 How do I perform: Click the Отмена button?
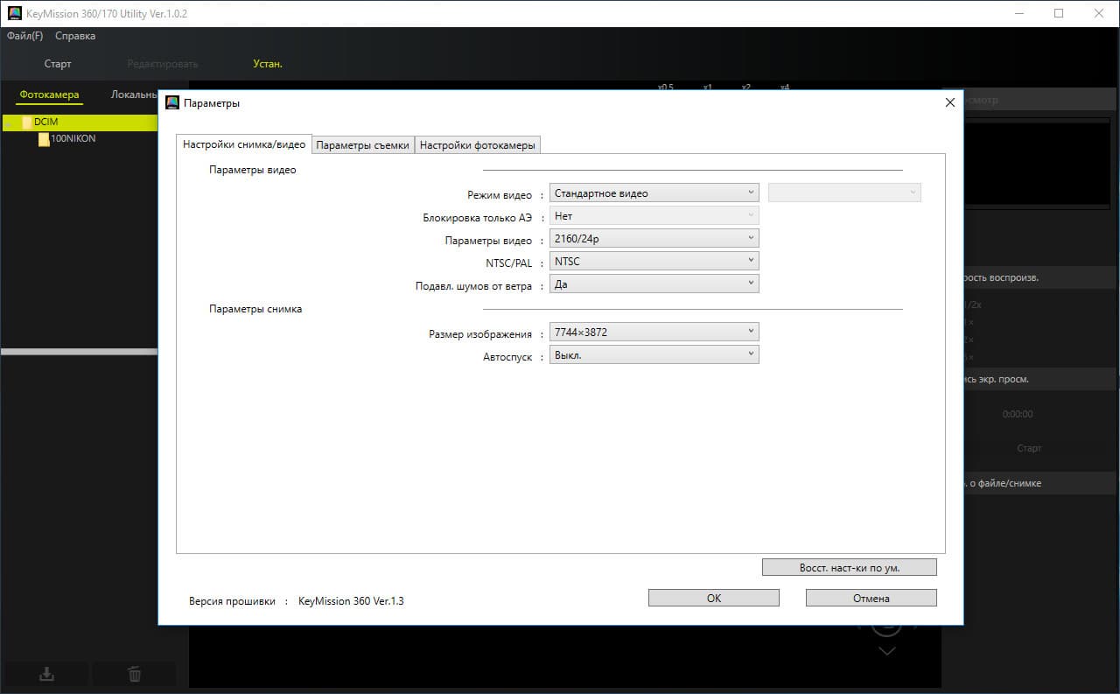click(871, 599)
